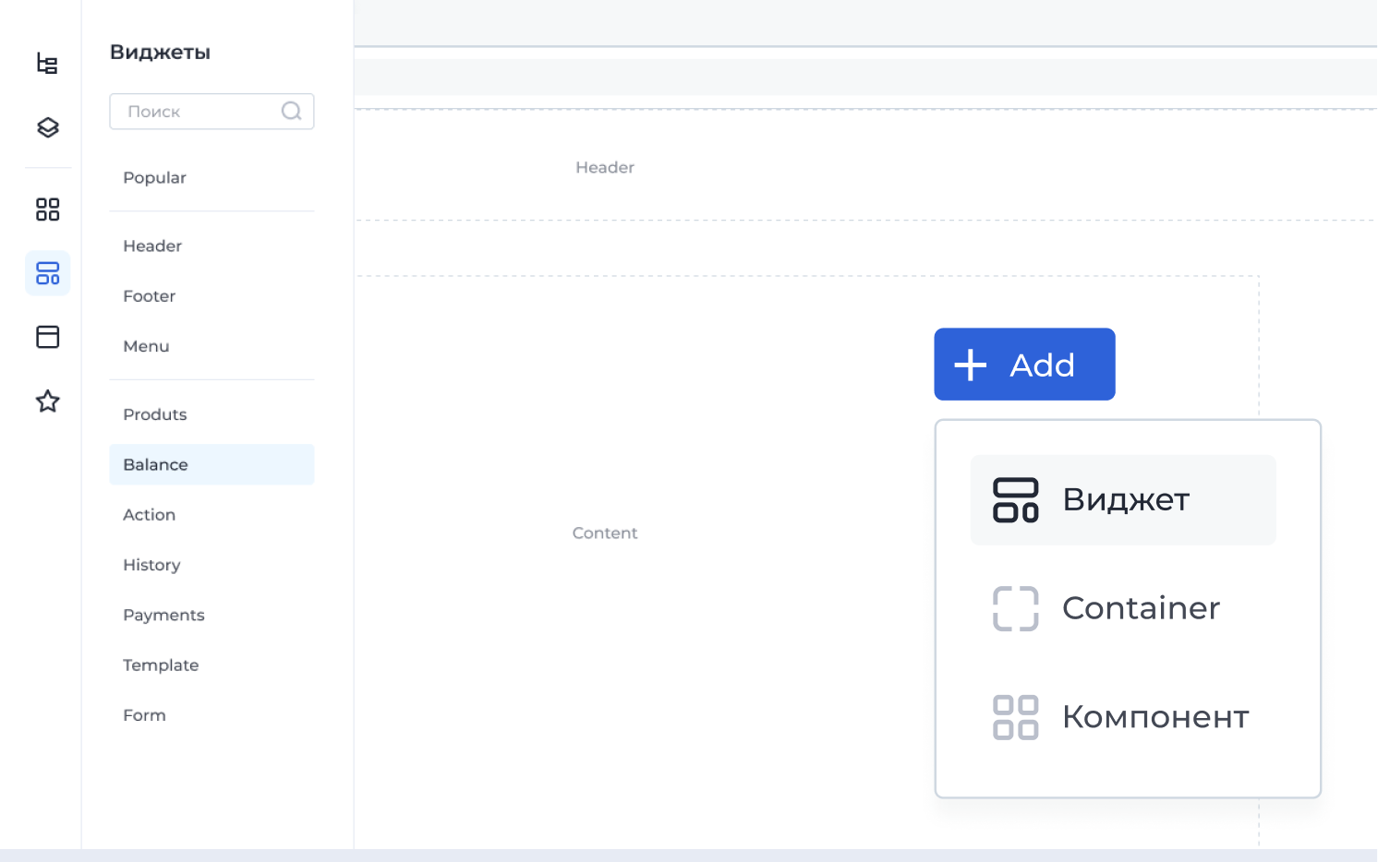Open the components grid panel icon

(47, 210)
